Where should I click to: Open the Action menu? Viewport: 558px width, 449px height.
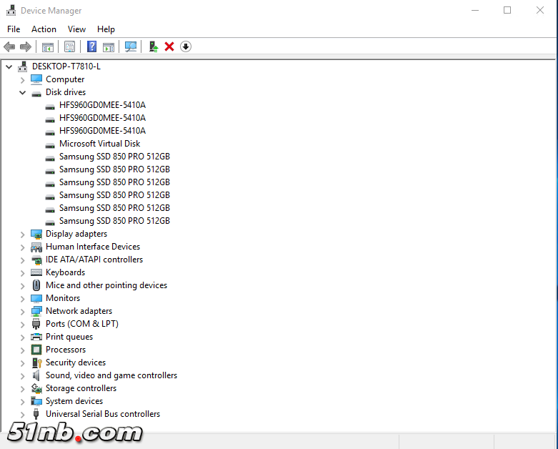44,29
